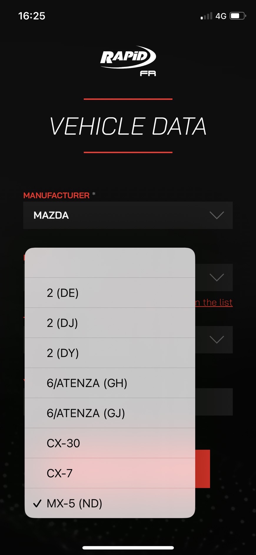Tap the cellular signal bars icon
Screen dimensions: 256x555
tap(206, 16)
